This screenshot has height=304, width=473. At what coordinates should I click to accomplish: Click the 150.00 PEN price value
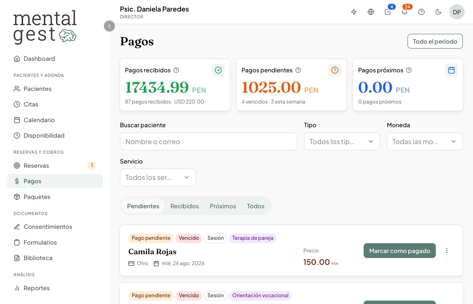(x=321, y=262)
